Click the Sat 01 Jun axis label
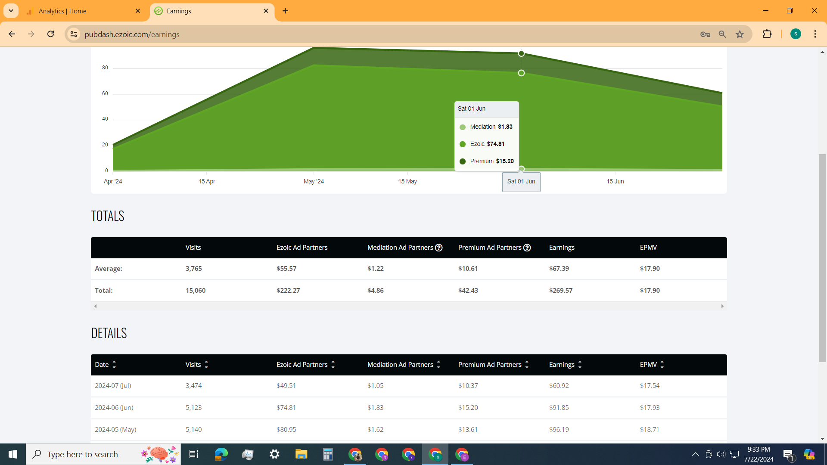Viewport: 827px width, 465px height. [521, 182]
